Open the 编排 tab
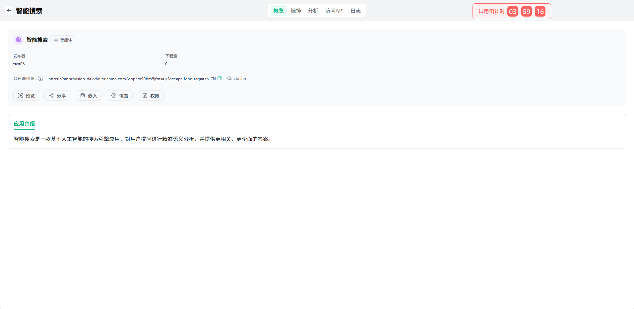Viewport: 634px width, 309px height. [295, 11]
